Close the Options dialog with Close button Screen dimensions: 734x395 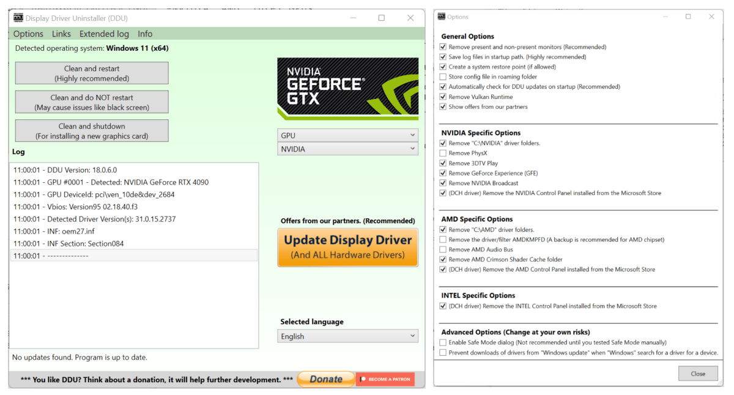pos(698,374)
